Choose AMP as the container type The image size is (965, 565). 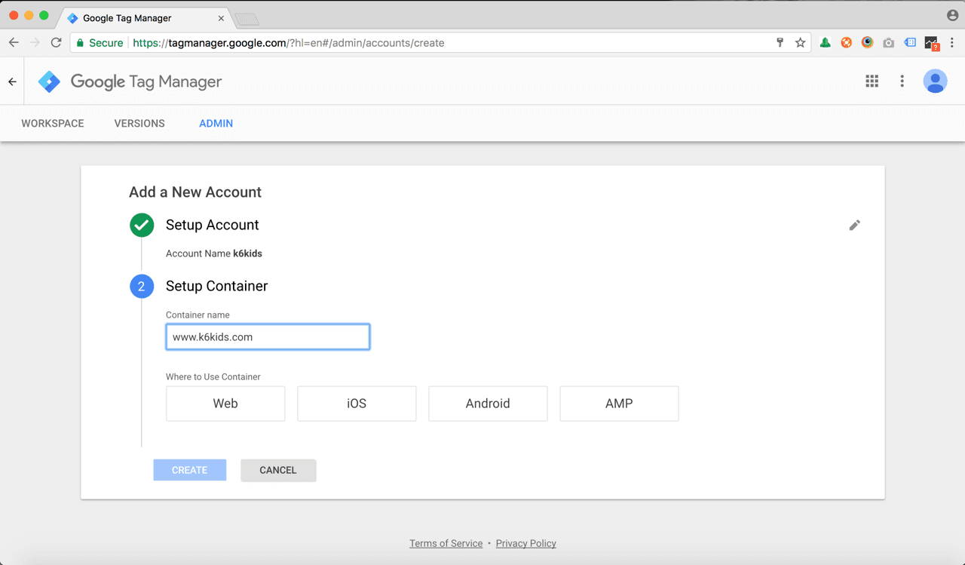[x=619, y=404]
